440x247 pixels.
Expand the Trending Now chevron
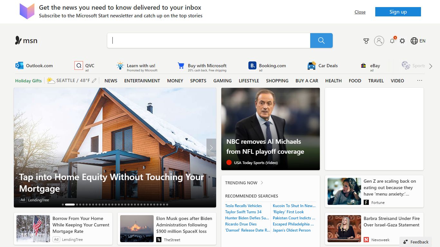(x=262, y=183)
